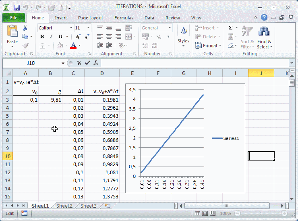Image resolution: width=298 pixels, height=221 pixels.
Task: Toggle Underline formatting
Action: [x=60, y=37]
